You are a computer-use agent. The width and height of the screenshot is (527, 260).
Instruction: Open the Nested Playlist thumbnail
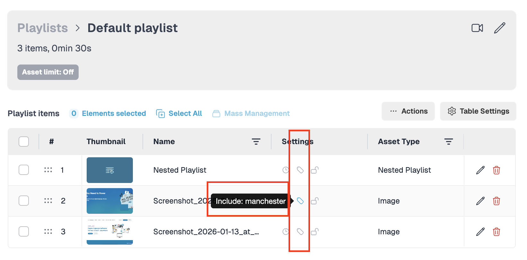point(110,170)
